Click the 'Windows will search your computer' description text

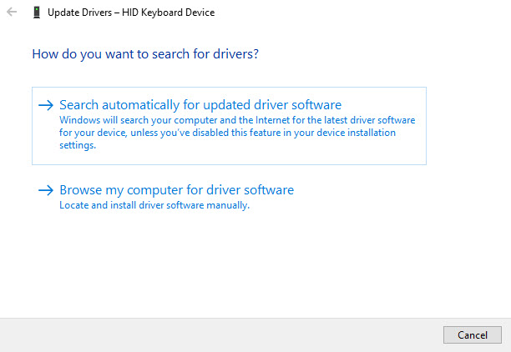coord(237,133)
